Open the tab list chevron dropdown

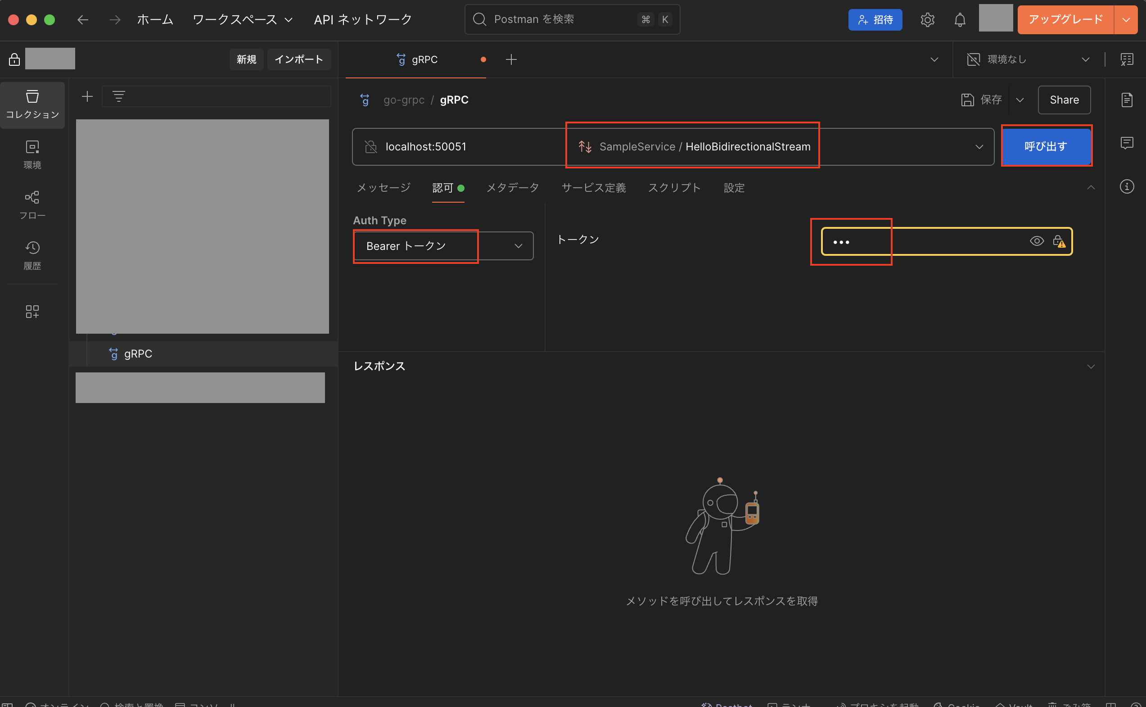pyautogui.click(x=934, y=59)
